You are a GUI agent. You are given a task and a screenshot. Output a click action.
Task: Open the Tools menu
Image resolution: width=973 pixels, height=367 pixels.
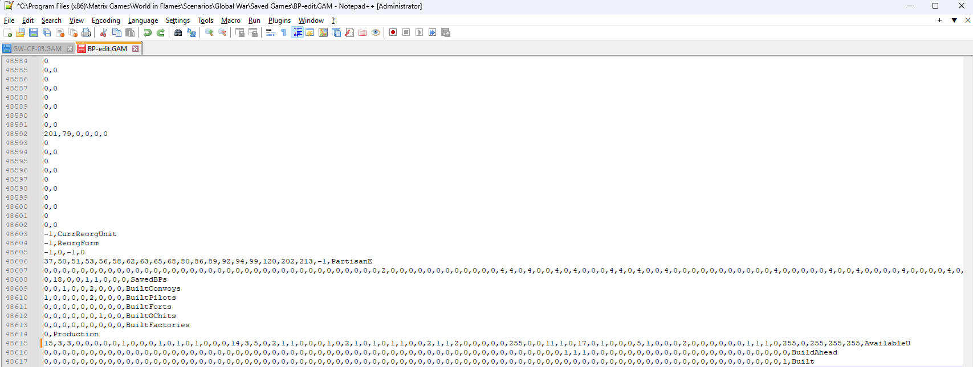coord(206,20)
